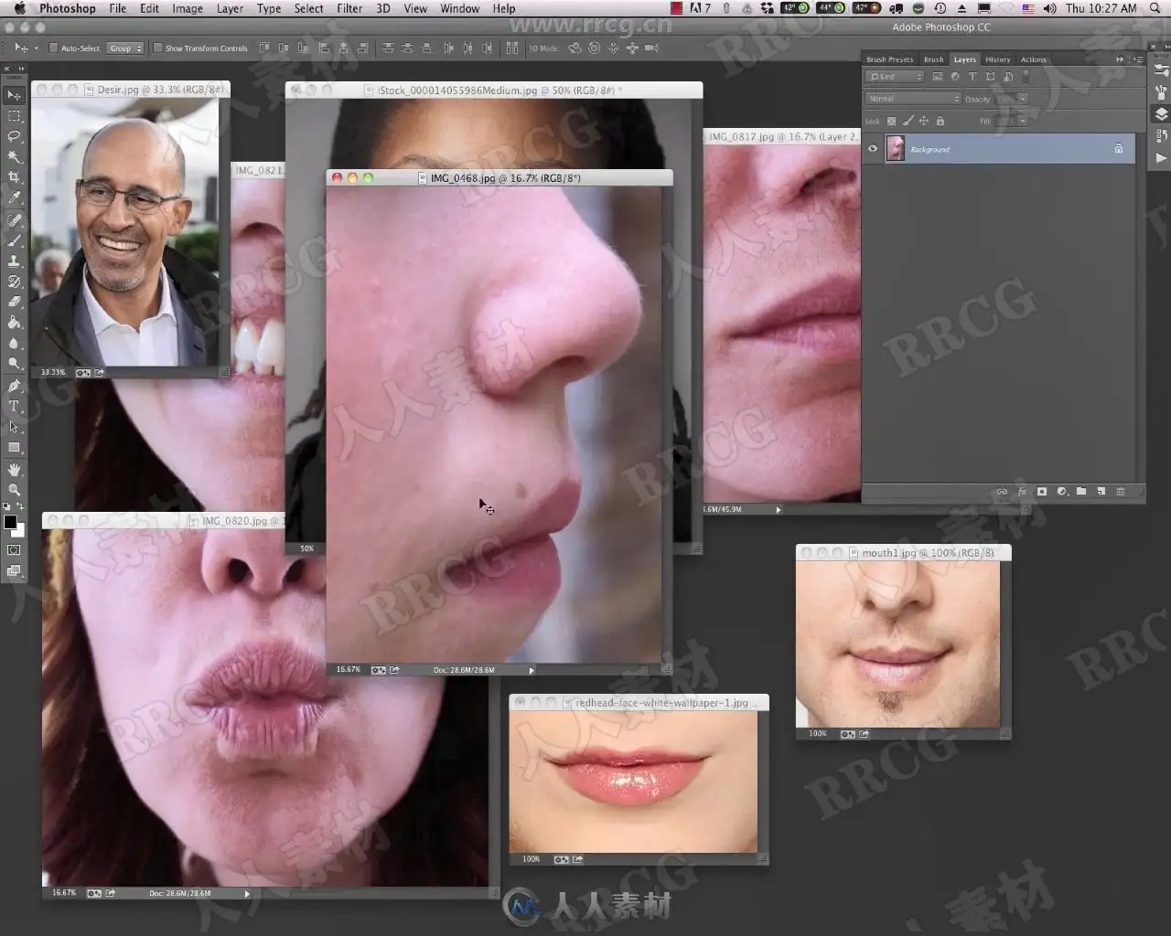Click the foreground color swatch
1171x936 pixels.
[10, 522]
